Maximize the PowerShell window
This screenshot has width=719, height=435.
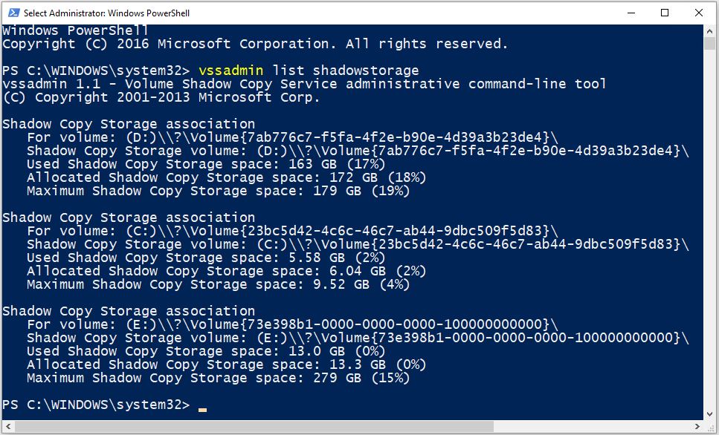pos(665,13)
